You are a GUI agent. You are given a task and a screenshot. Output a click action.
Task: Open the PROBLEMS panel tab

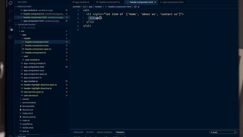(x=78, y=132)
